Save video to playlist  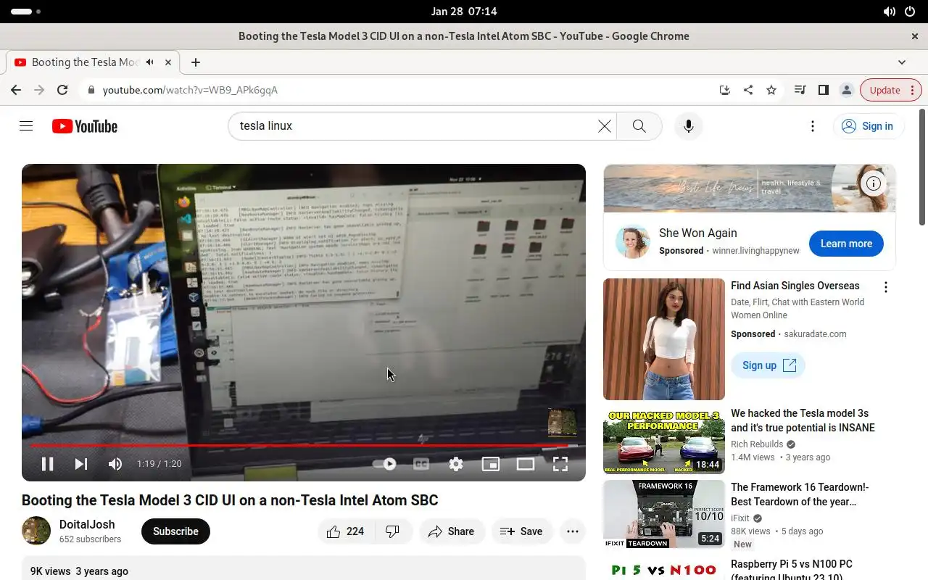(521, 531)
